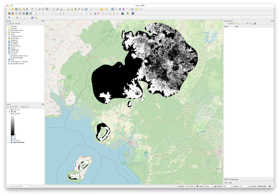This screenshot has height=196, width=280.
Task: Toggle visibility of 22717831 layer
Action: [x=9, y=140]
